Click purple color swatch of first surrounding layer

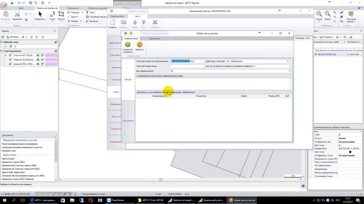coord(51,56)
